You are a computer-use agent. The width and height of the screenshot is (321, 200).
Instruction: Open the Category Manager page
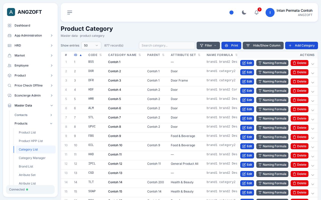click(x=36, y=158)
